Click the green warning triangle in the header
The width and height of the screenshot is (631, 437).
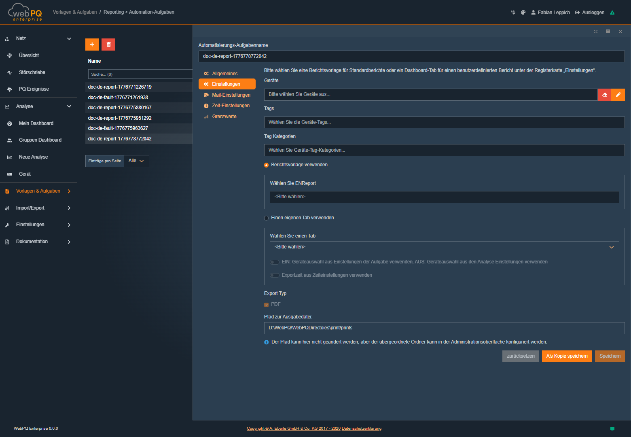612,12
